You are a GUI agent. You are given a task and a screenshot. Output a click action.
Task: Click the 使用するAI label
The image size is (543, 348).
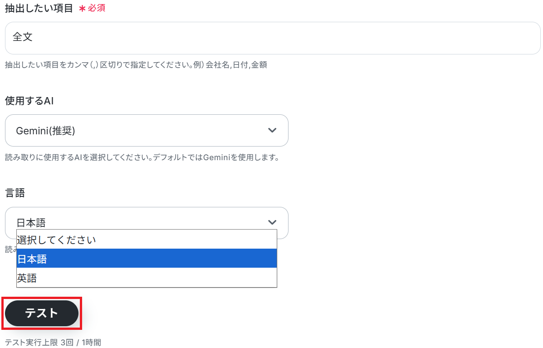point(29,101)
